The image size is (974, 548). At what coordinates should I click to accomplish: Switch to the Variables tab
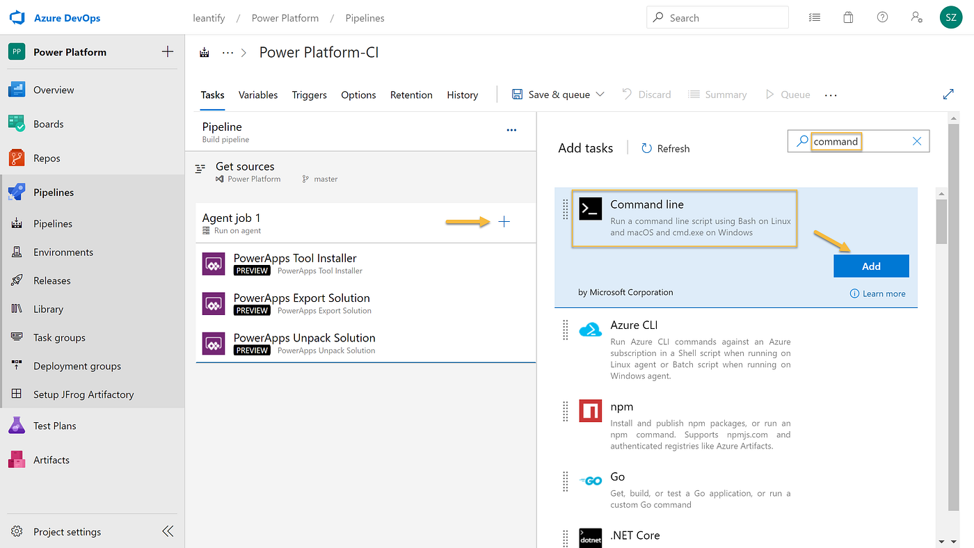click(x=258, y=95)
